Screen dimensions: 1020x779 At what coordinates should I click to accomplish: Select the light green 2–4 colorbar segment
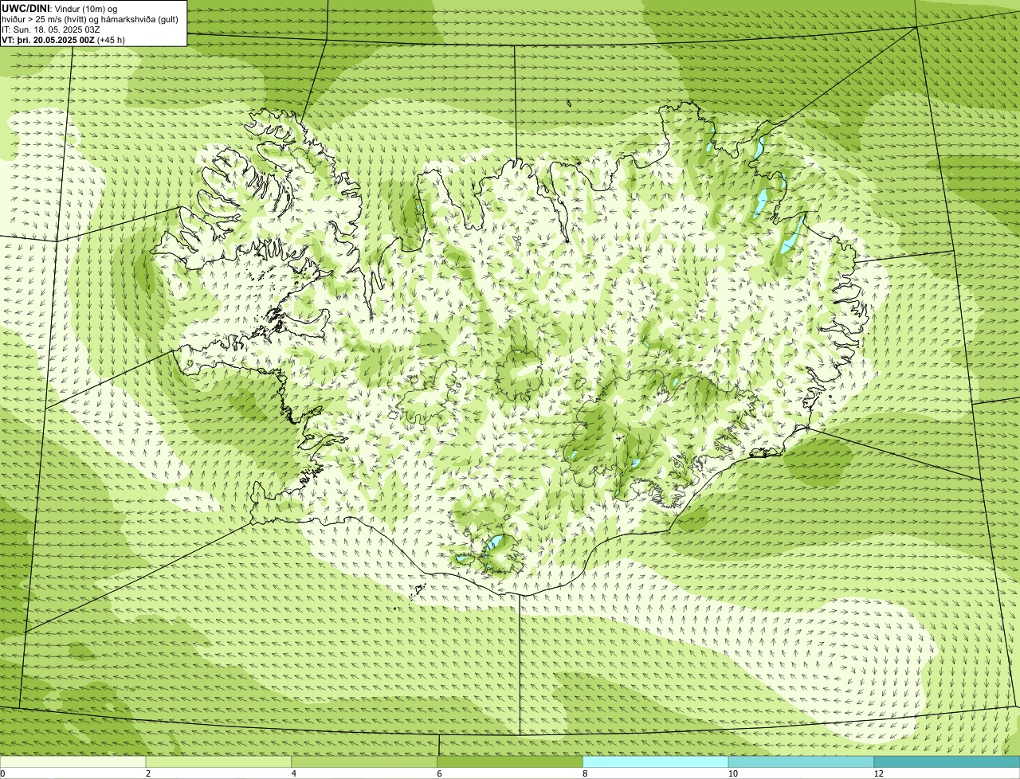pyautogui.click(x=219, y=761)
